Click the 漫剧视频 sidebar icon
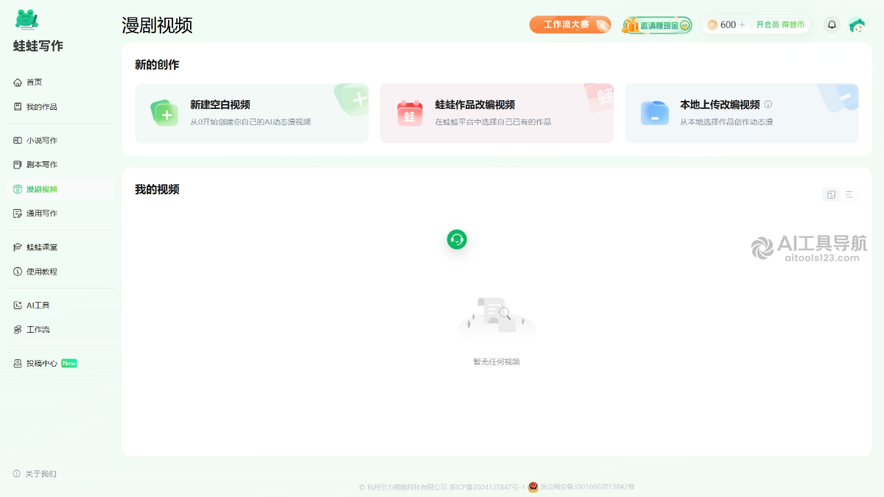This screenshot has height=497, width=884. 18,189
